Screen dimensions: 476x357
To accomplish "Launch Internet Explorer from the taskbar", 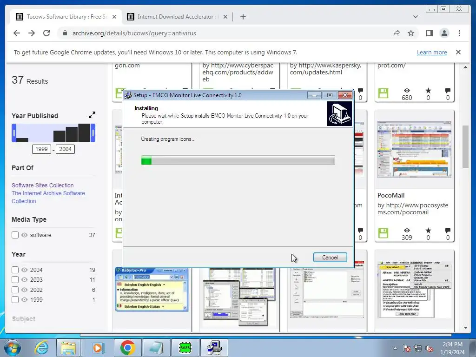I will coord(41,348).
